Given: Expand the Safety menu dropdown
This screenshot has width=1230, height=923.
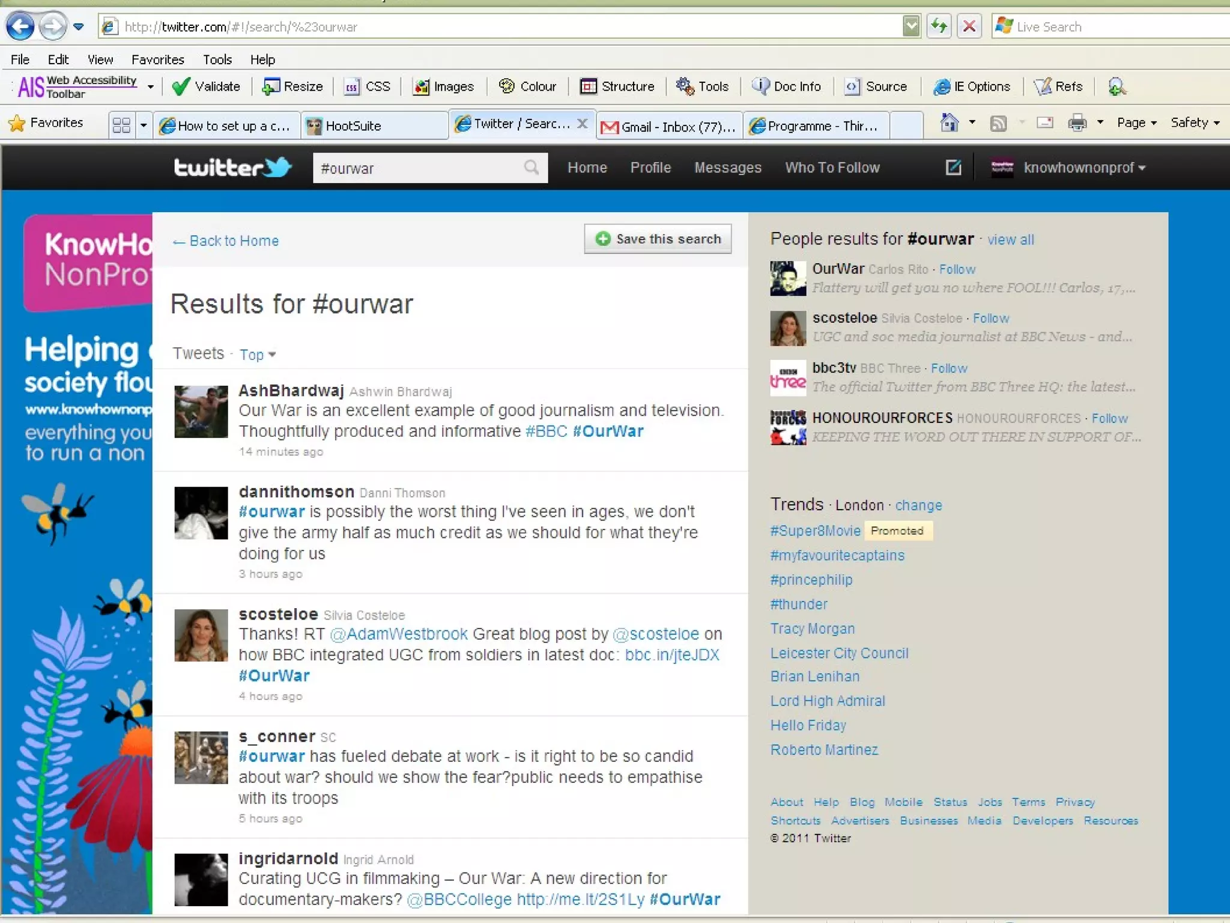Looking at the screenshot, I should [x=1195, y=123].
